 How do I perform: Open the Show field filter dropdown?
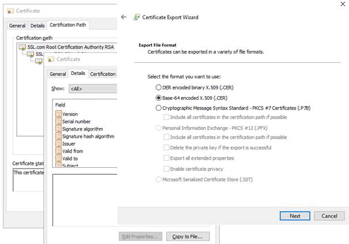[92, 89]
